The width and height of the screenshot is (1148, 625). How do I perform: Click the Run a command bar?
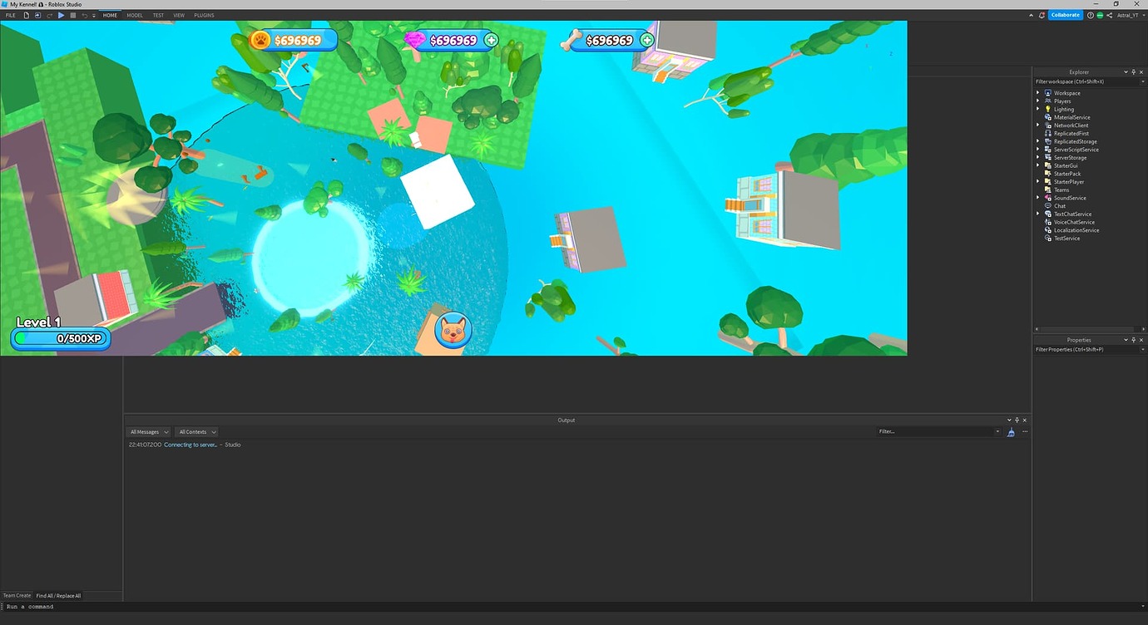[574, 607]
